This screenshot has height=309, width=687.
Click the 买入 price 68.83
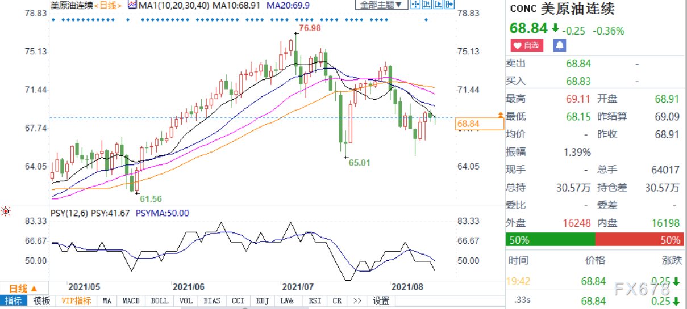578,81
